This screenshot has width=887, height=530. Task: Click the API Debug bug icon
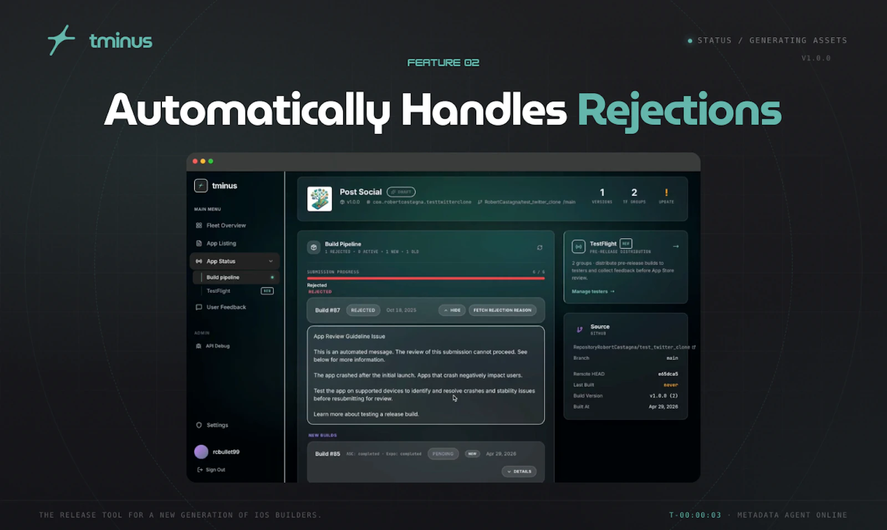(x=198, y=346)
